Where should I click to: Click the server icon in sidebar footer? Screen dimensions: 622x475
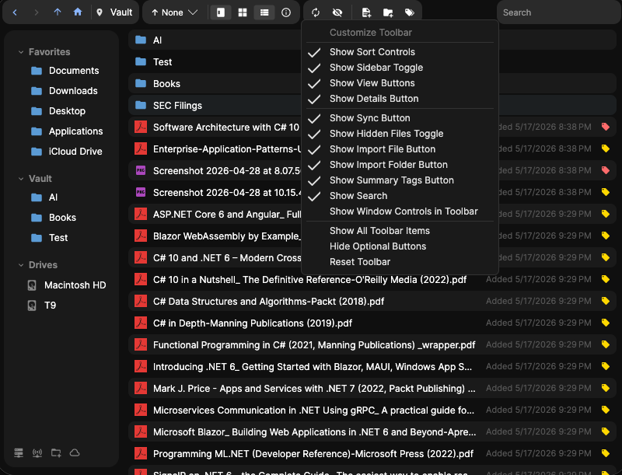point(19,452)
